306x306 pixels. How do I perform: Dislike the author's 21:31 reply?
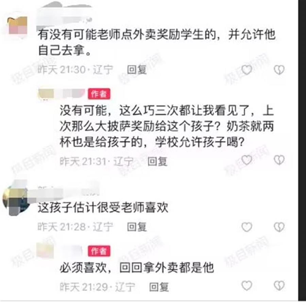(x=279, y=160)
